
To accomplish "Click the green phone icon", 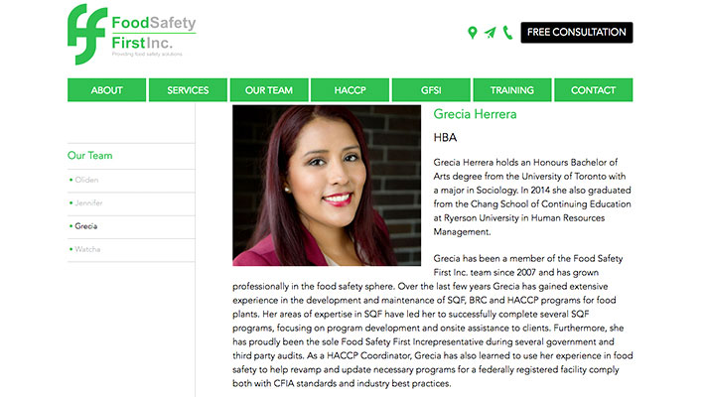I will click(x=507, y=33).
